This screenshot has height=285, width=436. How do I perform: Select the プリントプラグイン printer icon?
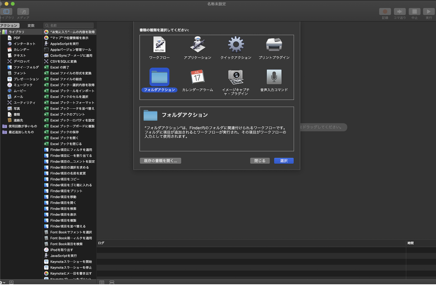pos(274,45)
